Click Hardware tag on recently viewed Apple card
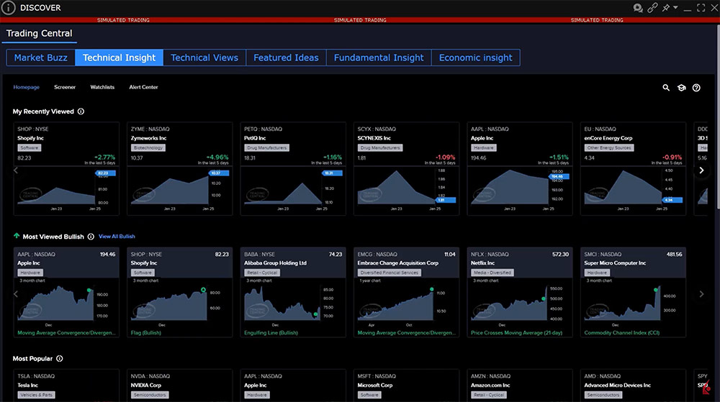The height and width of the screenshot is (402, 720). tap(484, 148)
